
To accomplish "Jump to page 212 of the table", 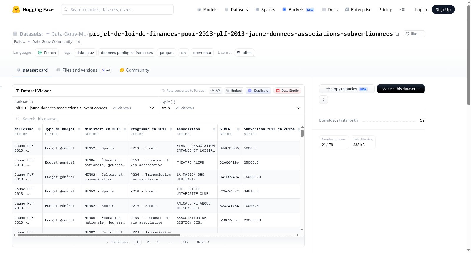I will 185,242.
